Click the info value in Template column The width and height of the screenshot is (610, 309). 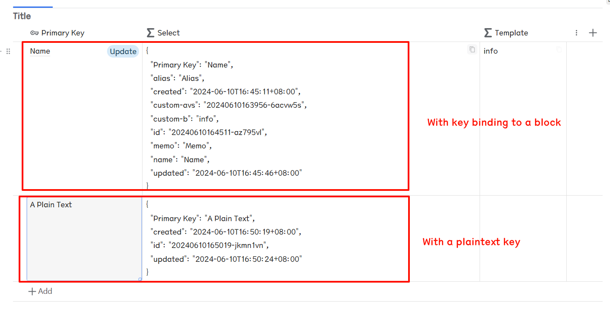(491, 51)
